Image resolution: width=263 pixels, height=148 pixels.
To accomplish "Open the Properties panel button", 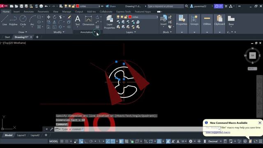I will tap(182, 20).
